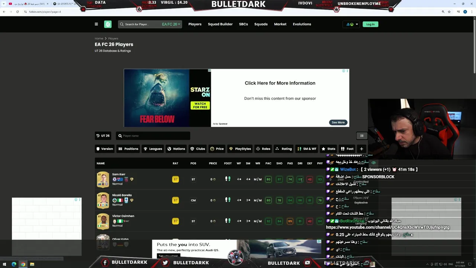476x268 pixels.
Task: Follow the Home breadcrumb link
Action: 99,38
